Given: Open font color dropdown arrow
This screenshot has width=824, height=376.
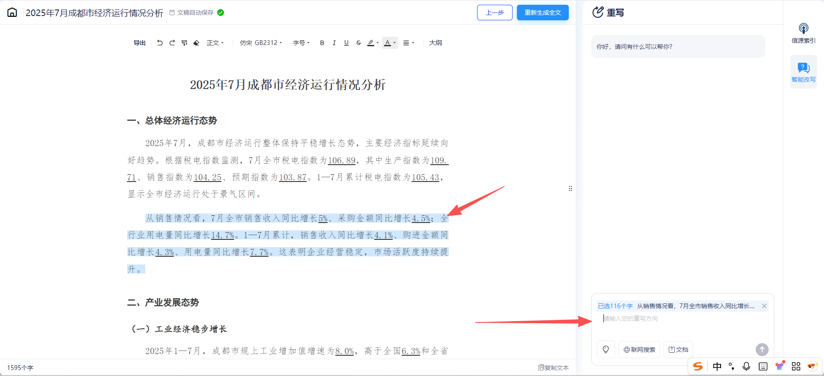Looking at the screenshot, I should pyautogui.click(x=394, y=43).
